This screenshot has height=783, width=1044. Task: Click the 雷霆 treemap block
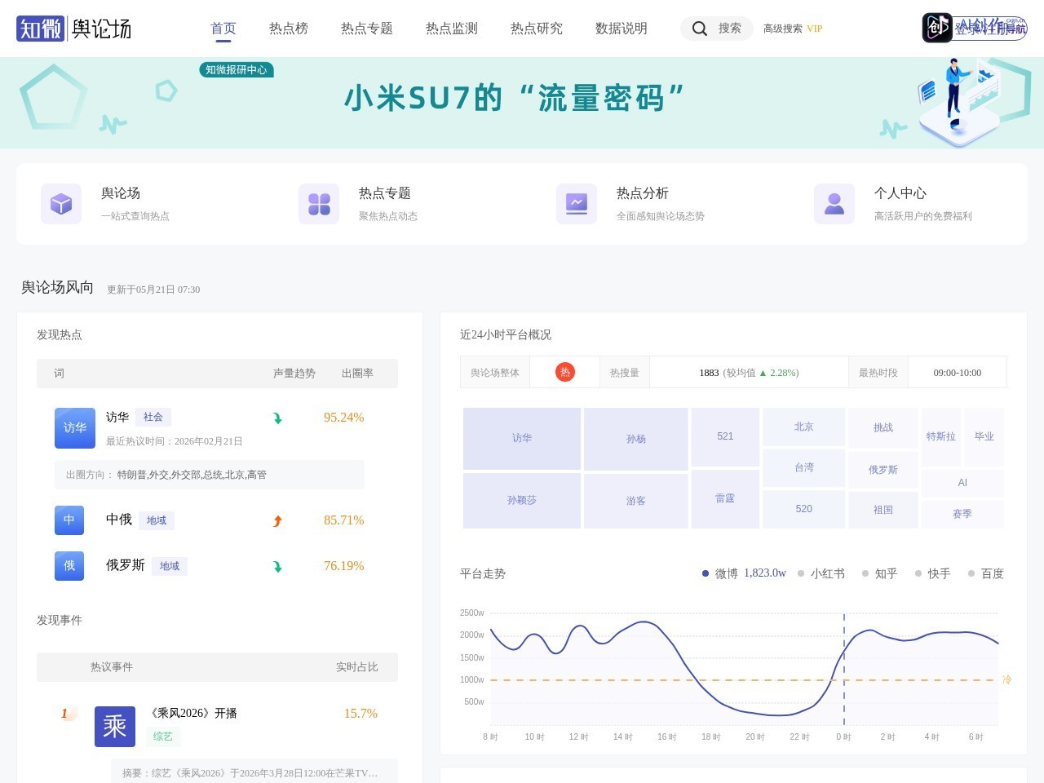point(725,499)
